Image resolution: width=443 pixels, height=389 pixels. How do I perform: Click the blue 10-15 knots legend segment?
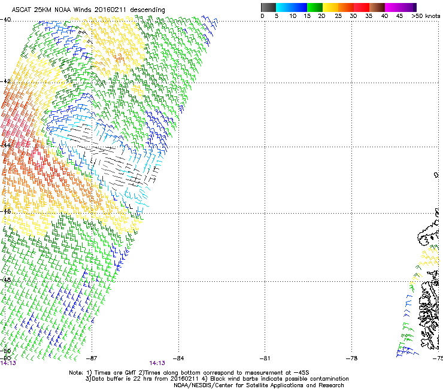[x=299, y=7]
